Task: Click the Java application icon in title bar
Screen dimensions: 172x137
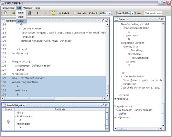Action: pos(3,3)
